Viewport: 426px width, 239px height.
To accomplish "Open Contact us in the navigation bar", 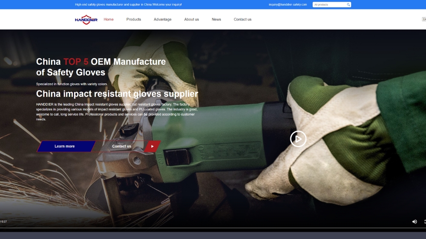I will click(x=243, y=19).
